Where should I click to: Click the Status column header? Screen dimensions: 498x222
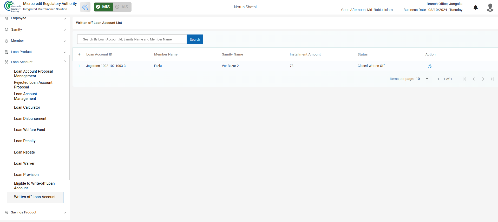point(363,54)
